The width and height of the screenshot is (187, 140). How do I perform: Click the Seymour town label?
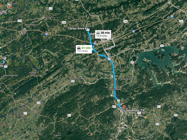pos(23,108)
